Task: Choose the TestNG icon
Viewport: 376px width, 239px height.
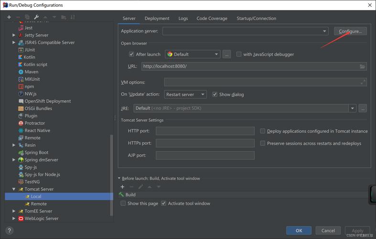Action: [21, 182]
